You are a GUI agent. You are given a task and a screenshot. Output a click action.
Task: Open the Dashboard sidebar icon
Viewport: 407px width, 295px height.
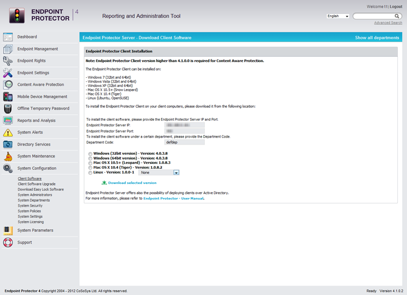(8, 37)
